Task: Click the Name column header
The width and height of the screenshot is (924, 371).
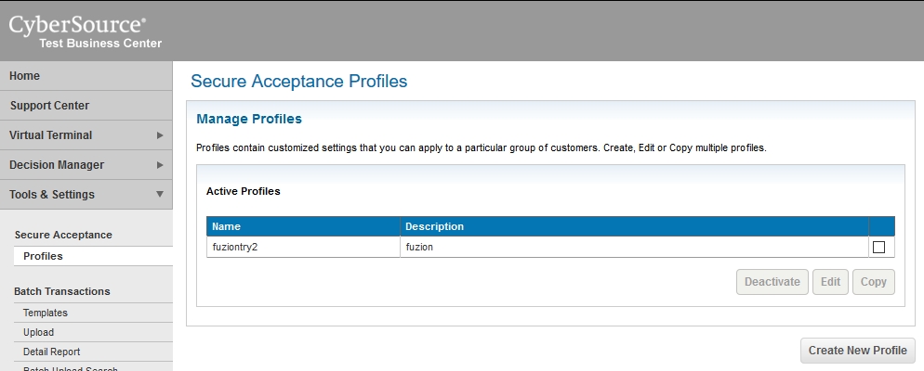Action: (226, 226)
